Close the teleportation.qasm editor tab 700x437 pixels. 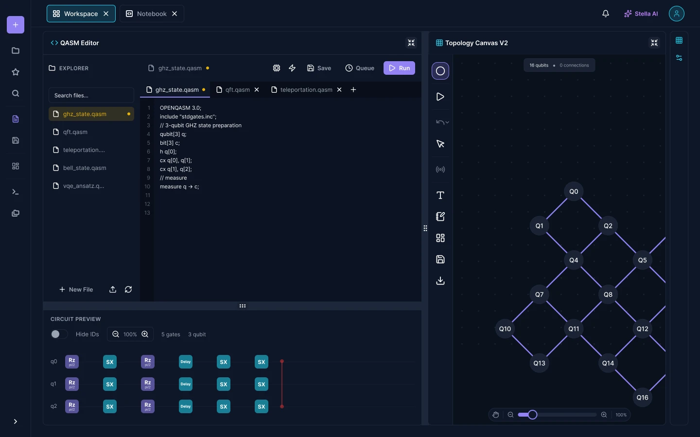[x=339, y=90]
